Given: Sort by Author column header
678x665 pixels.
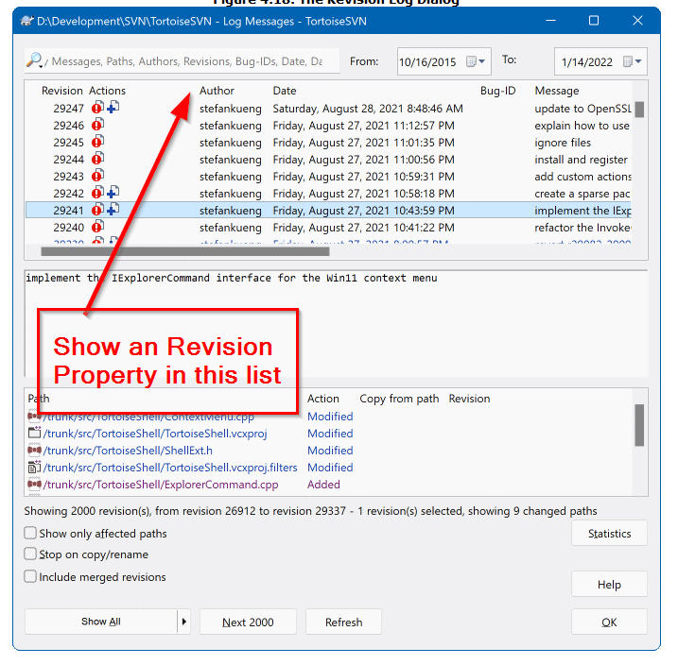Looking at the screenshot, I should (x=217, y=91).
